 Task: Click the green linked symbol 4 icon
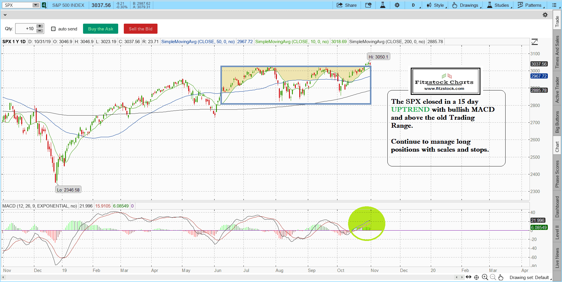(x=44, y=5)
